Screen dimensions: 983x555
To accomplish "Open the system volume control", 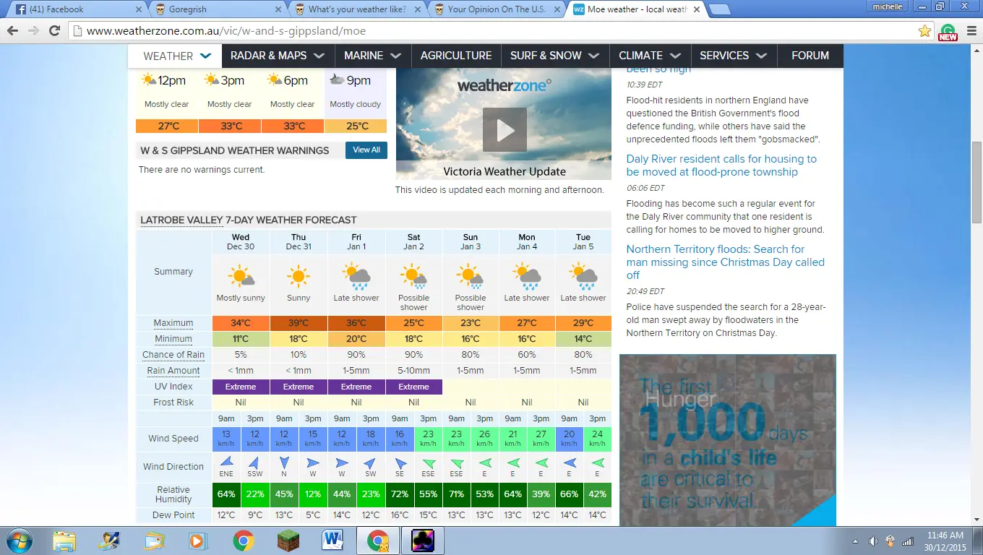I will pos(873,541).
